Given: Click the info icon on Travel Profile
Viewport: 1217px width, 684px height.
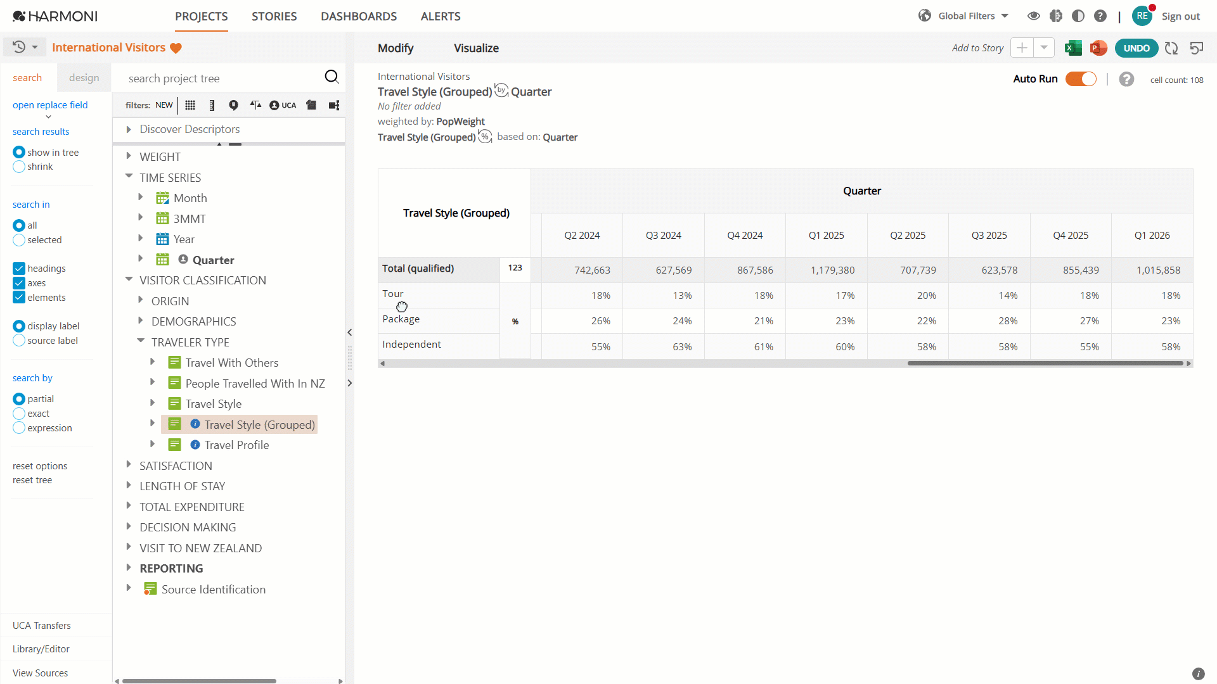Looking at the screenshot, I should pos(195,445).
